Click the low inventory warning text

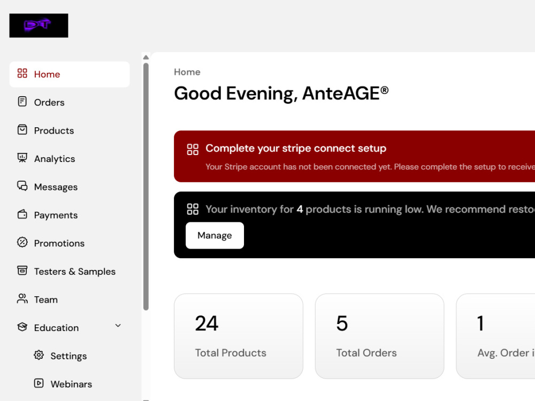point(370,209)
